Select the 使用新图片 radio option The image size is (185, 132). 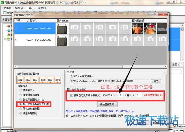pos(27,90)
